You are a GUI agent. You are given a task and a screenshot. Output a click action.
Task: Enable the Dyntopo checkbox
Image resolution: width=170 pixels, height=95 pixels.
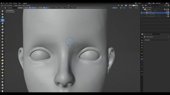[121, 8]
